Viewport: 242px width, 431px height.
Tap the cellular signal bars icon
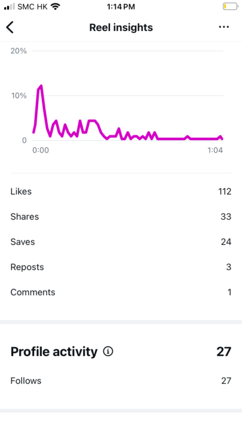coord(10,7)
